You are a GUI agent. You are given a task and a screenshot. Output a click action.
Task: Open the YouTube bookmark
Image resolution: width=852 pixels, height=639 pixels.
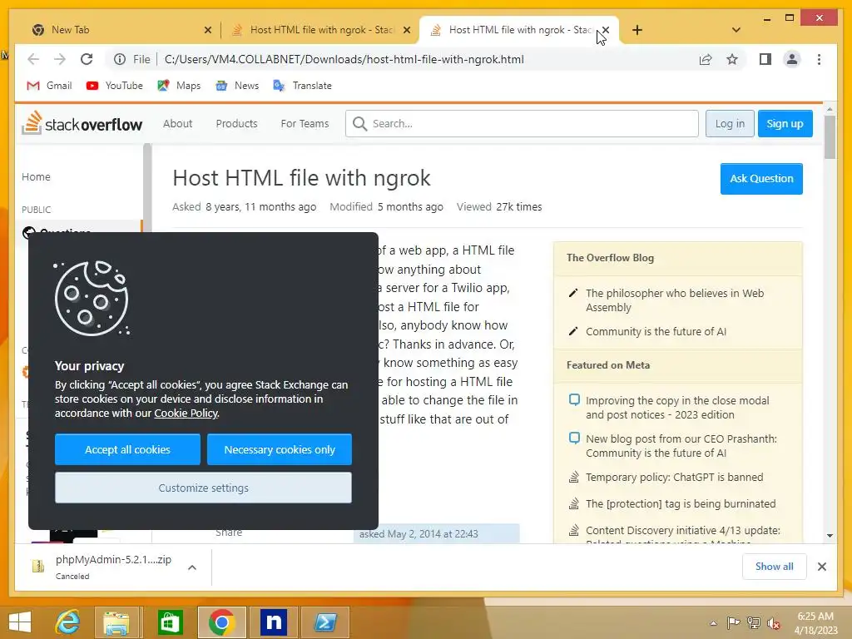coord(114,86)
